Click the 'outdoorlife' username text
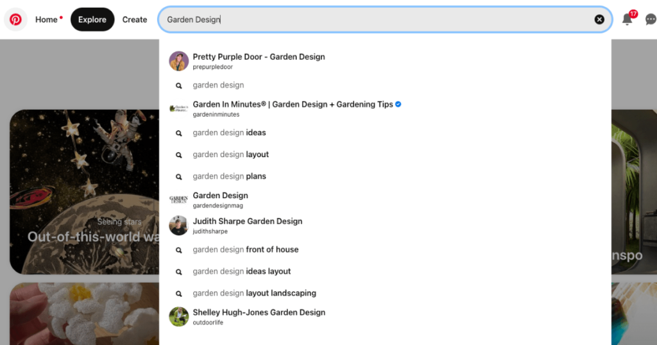Screen dimensions: 657x345 click(208, 323)
